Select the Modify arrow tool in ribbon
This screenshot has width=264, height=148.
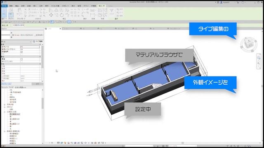pyautogui.click(x=4, y=12)
